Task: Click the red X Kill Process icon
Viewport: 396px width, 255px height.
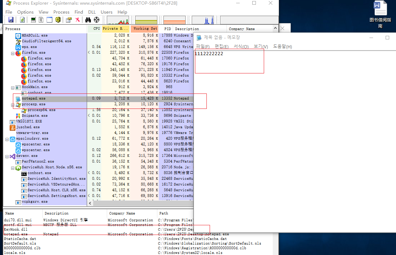Action: tap(77, 20)
